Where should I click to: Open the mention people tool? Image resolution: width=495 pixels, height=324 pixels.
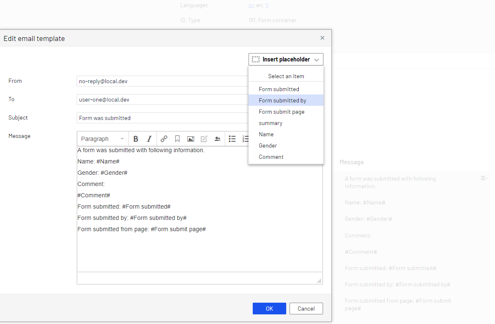[218, 138]
